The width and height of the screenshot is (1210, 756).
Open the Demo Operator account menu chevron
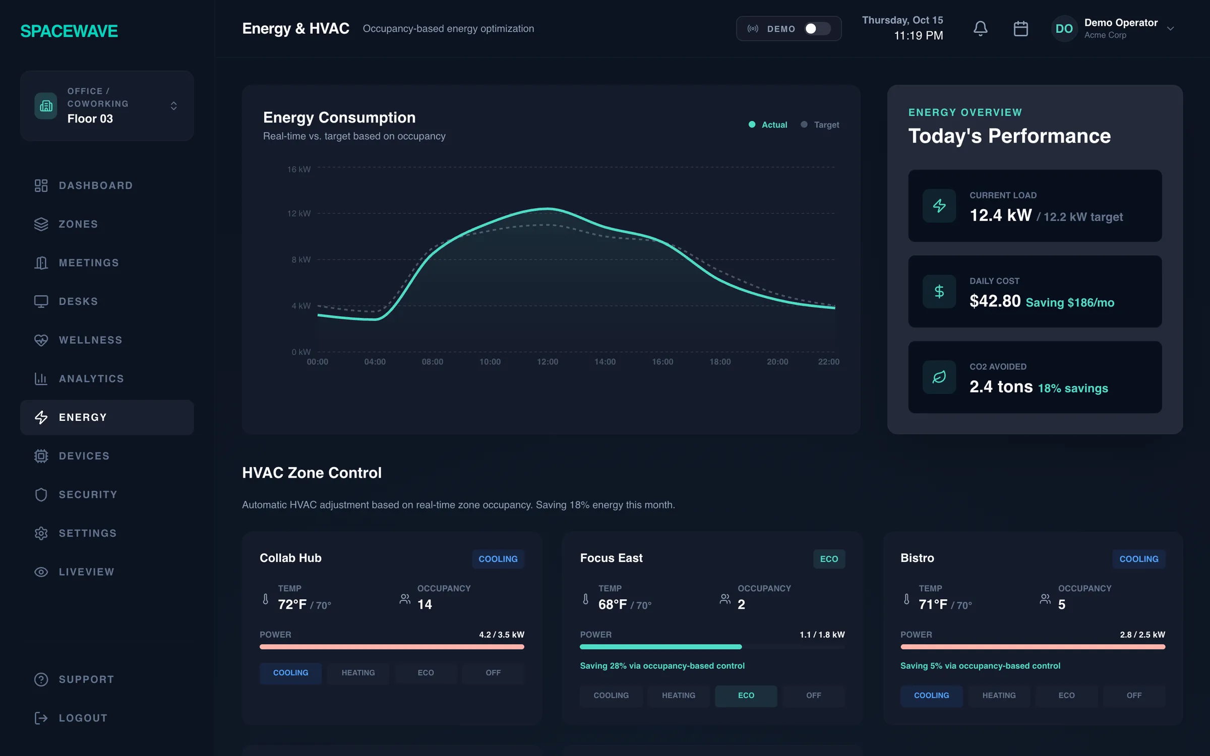(x=1171, y=29)
